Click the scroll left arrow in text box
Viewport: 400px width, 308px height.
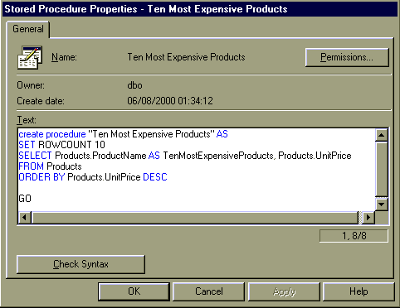pyautogui.click(x=24, y=218)
